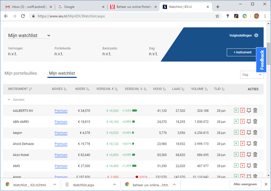Click sell (V) icon for ABN AMRO
The height and width of the screenshot is (191, 271).
pos(243,122)
